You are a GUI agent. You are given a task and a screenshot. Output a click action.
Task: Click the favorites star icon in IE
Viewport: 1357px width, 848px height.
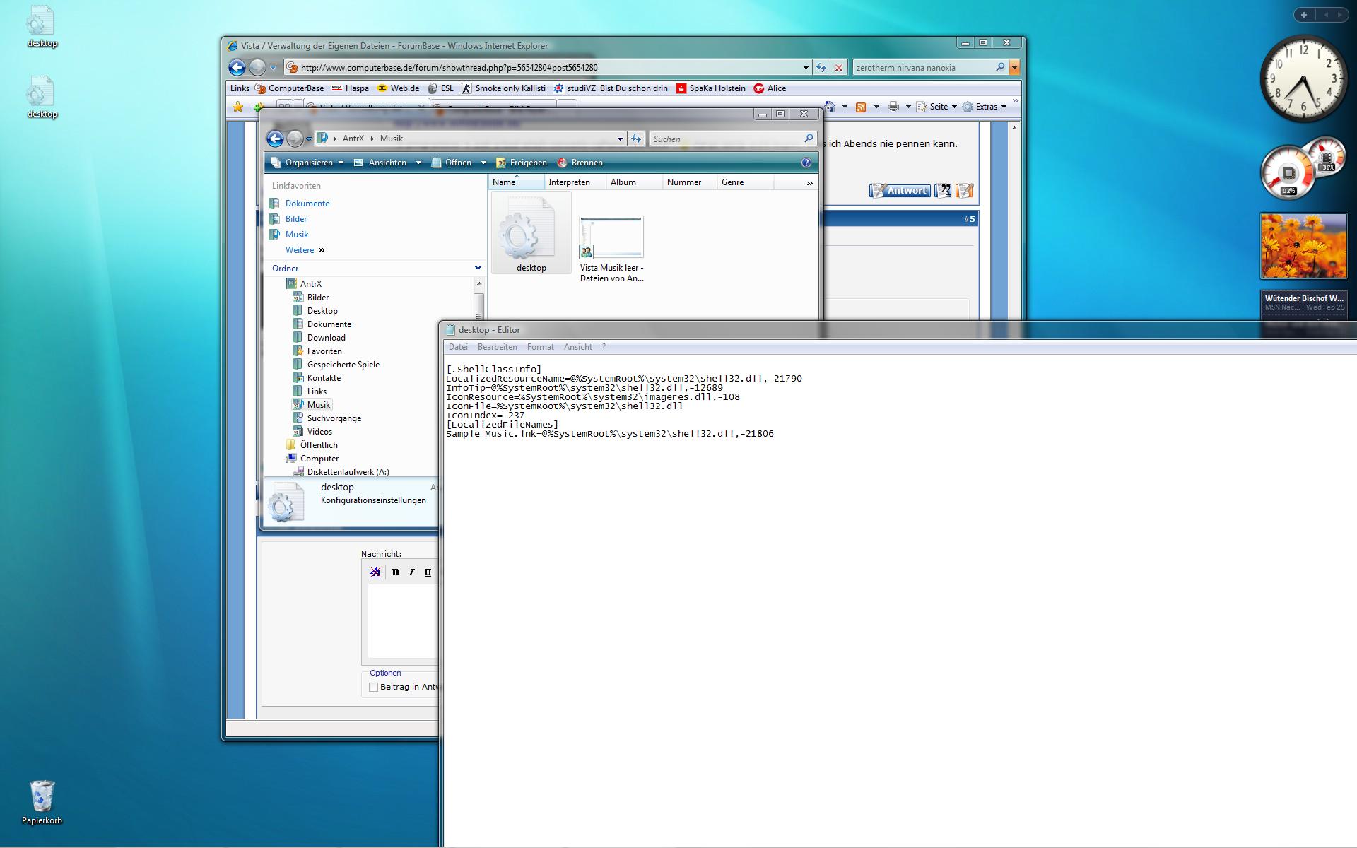point(238,107)
